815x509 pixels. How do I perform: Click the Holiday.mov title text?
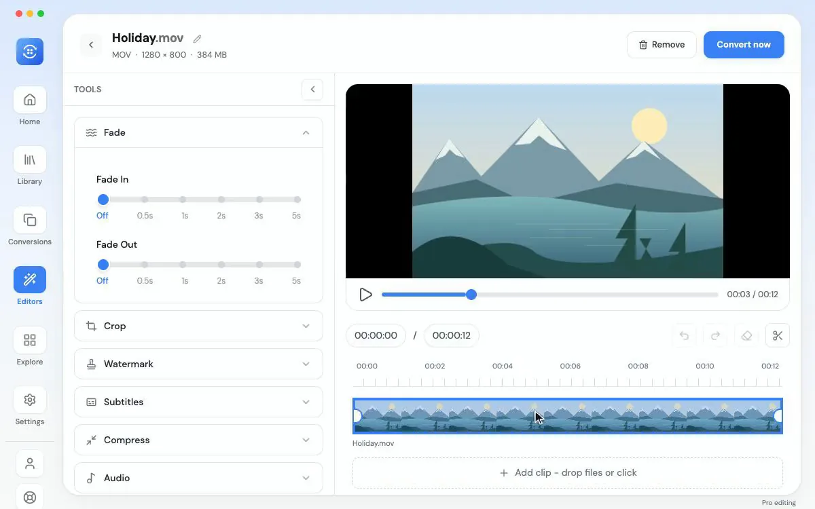click(148, 38)
